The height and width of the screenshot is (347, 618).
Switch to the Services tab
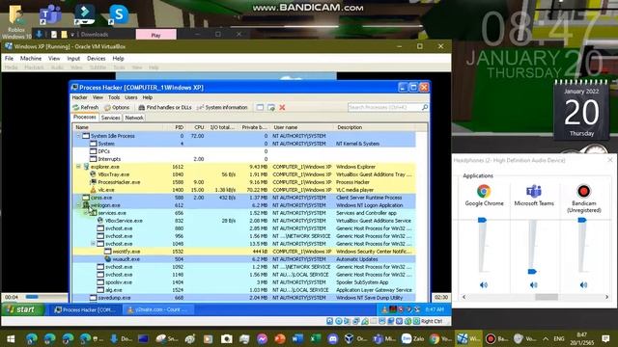coord(110,118)
